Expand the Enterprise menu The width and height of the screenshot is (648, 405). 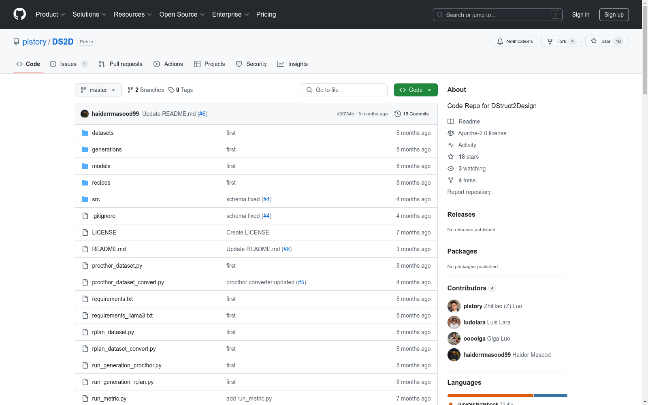click(230, 15)
